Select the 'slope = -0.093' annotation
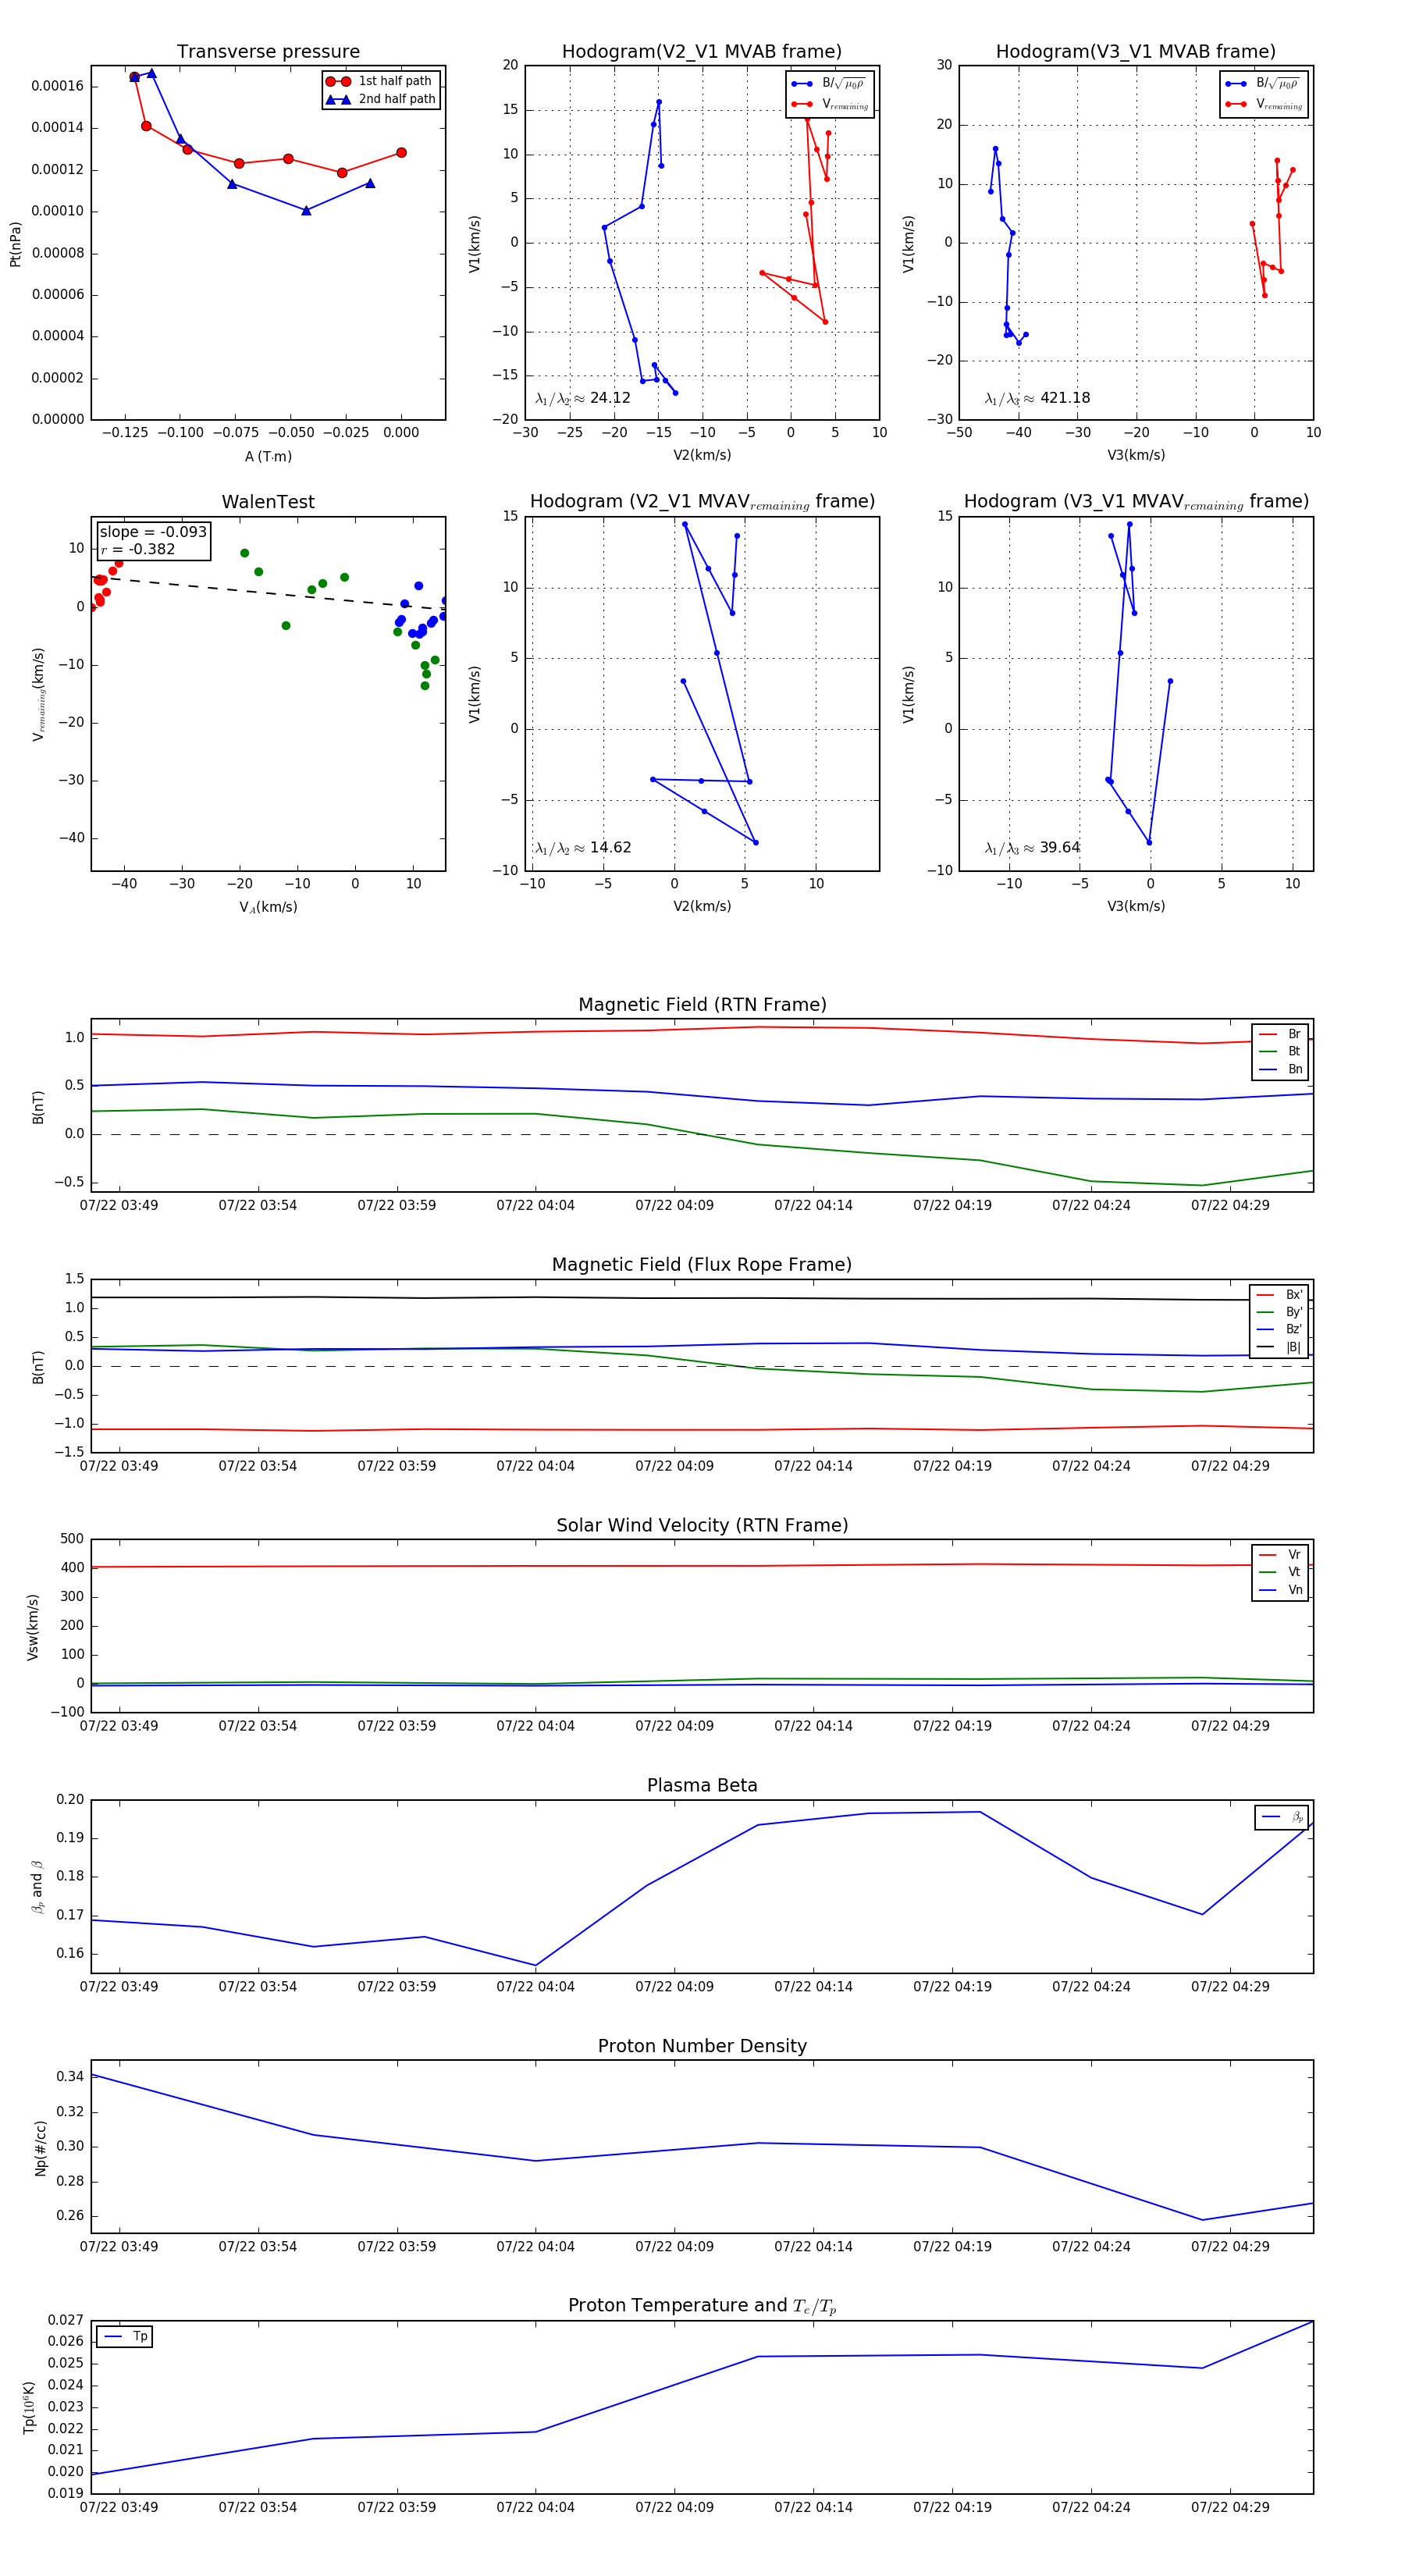The width and height of the screenshot is (1405, 2576). click(153, 532)
